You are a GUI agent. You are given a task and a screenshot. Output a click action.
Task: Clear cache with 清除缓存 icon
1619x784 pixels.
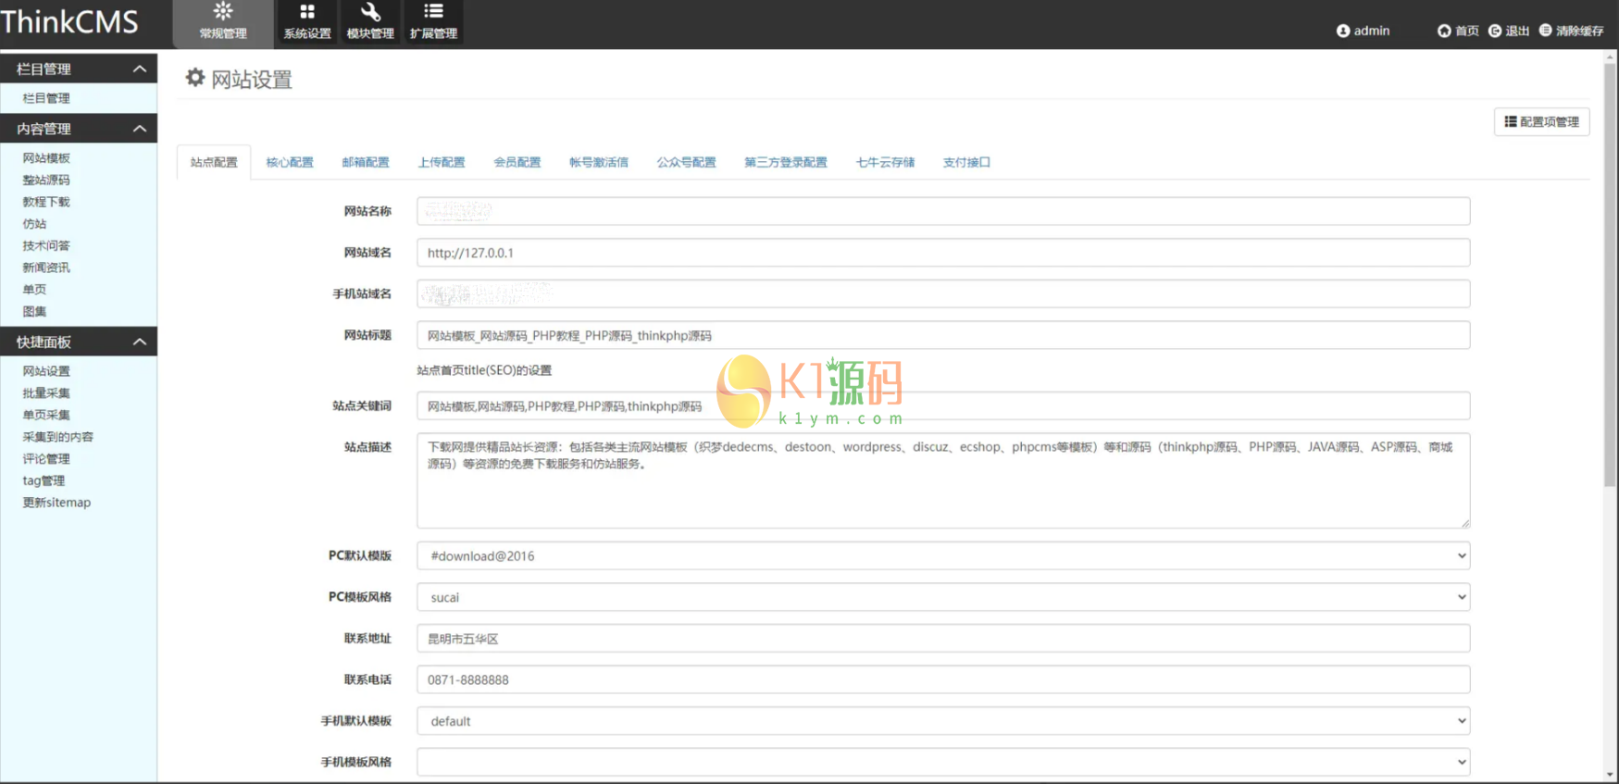click(x=1545, y=31)
